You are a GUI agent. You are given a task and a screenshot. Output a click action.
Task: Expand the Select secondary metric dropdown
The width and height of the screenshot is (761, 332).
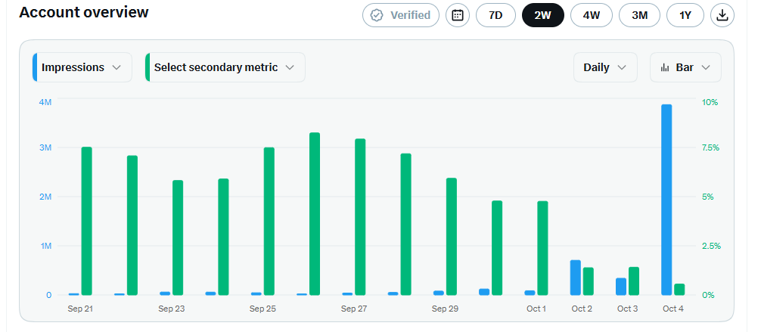tap(225, 67)
